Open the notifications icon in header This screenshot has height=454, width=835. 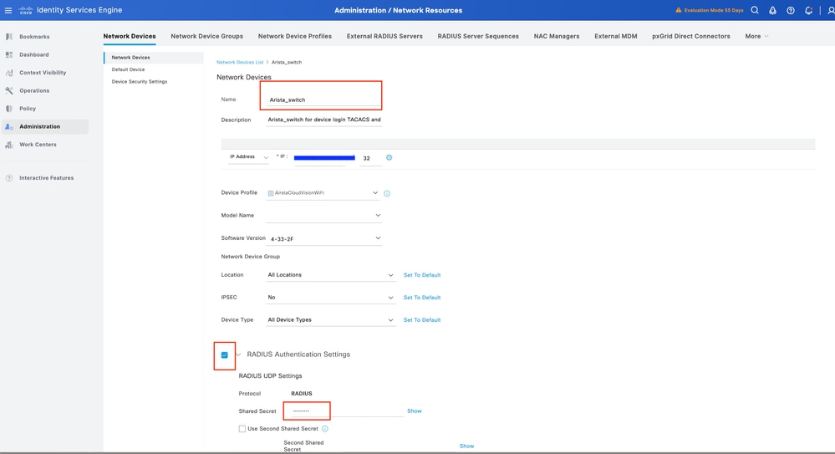[x=808, y=11]
